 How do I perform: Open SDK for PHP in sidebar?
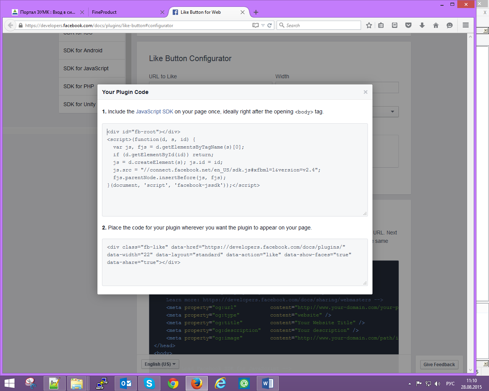pyautogui.click(x=78, y=86)
